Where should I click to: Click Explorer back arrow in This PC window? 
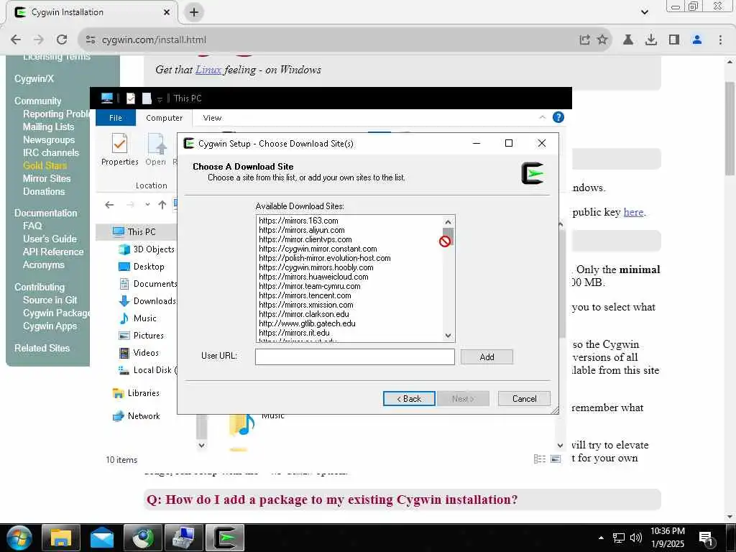coord(109,205)
